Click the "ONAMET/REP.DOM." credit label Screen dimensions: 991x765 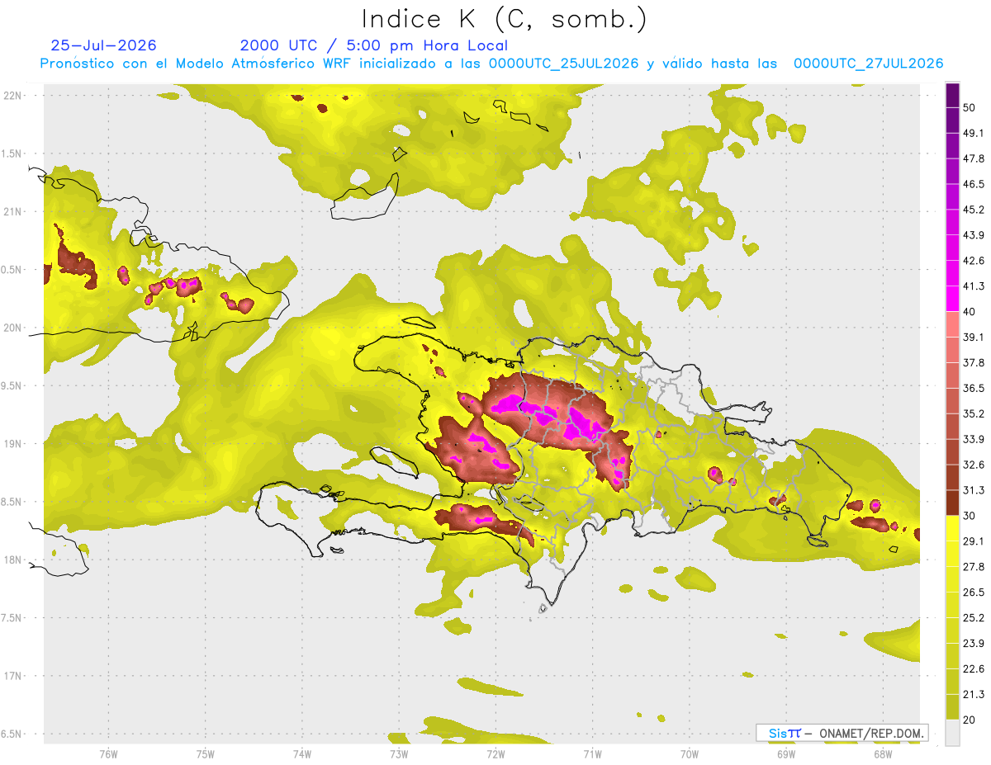click(871, 733)
